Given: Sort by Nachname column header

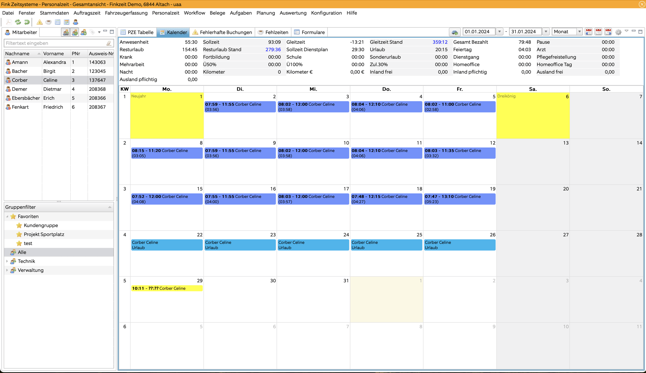Looking at the screenshot, I should [x=23, y=54].
